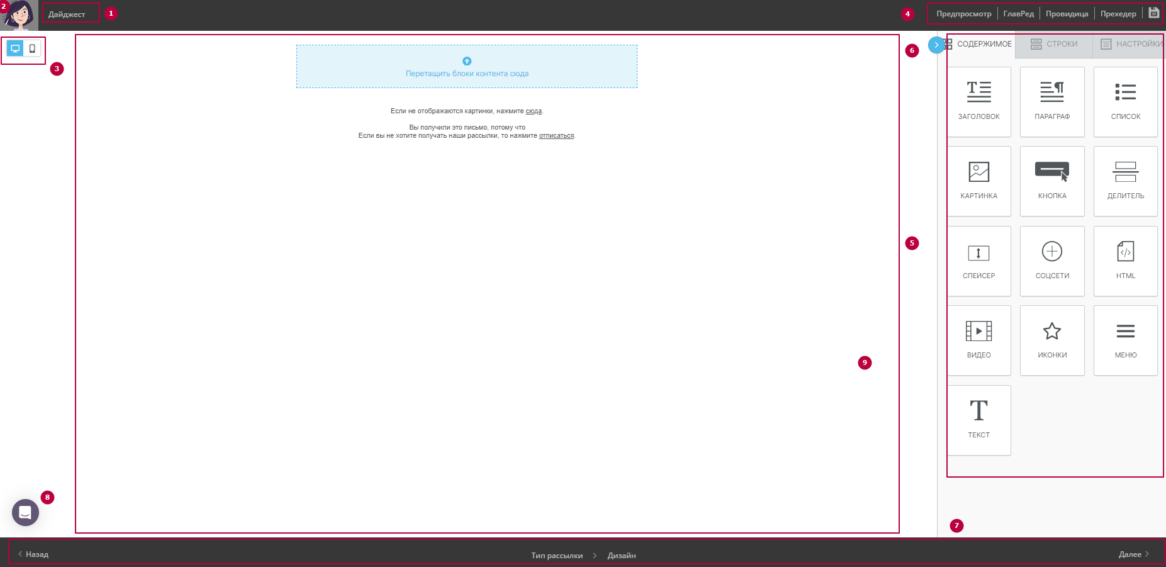Screen dimensions: 1166x567
Task: Click Предпросмотр in top bar
Action: click(x=963, y=14)
